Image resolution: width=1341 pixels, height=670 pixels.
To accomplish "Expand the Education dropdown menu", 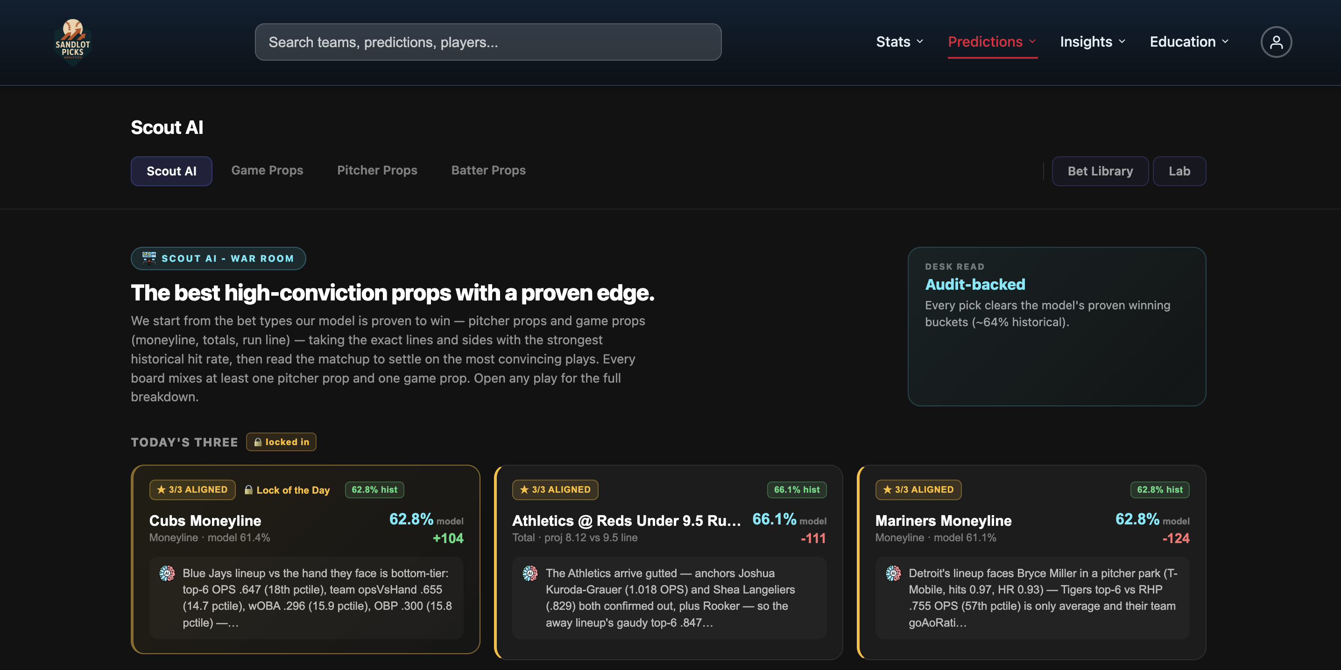I will [1189, 42].
